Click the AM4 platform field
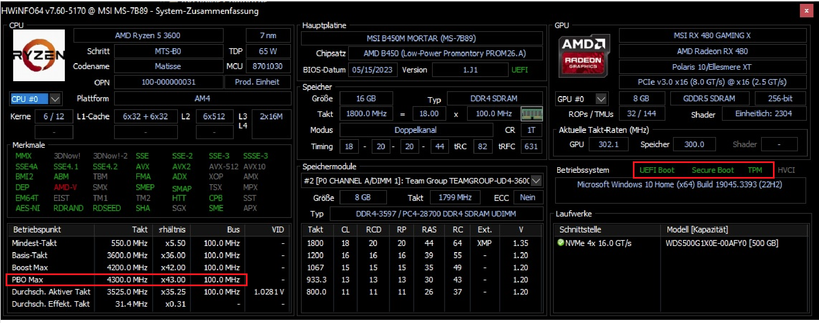Viewport: 819px width, 323px height. click(x=202, y=99)
